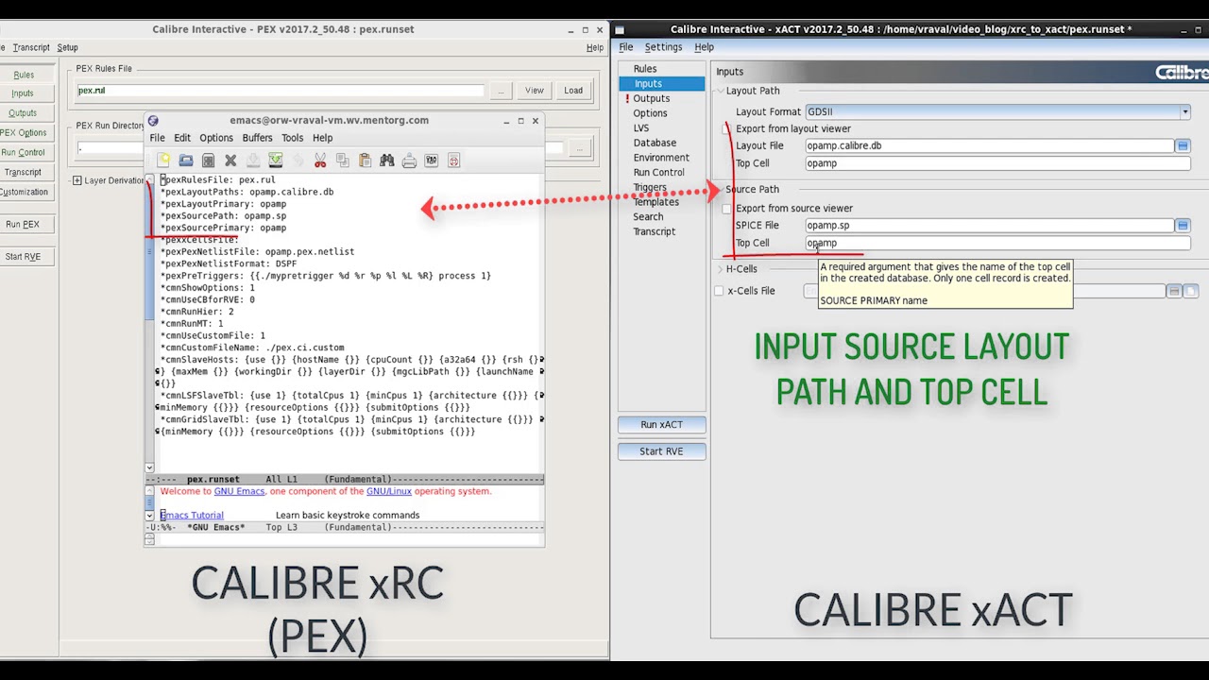Expand the H-Cells section
This screenshot has width=1209, height=680.
pyautogui.click(x=720, y=269)
